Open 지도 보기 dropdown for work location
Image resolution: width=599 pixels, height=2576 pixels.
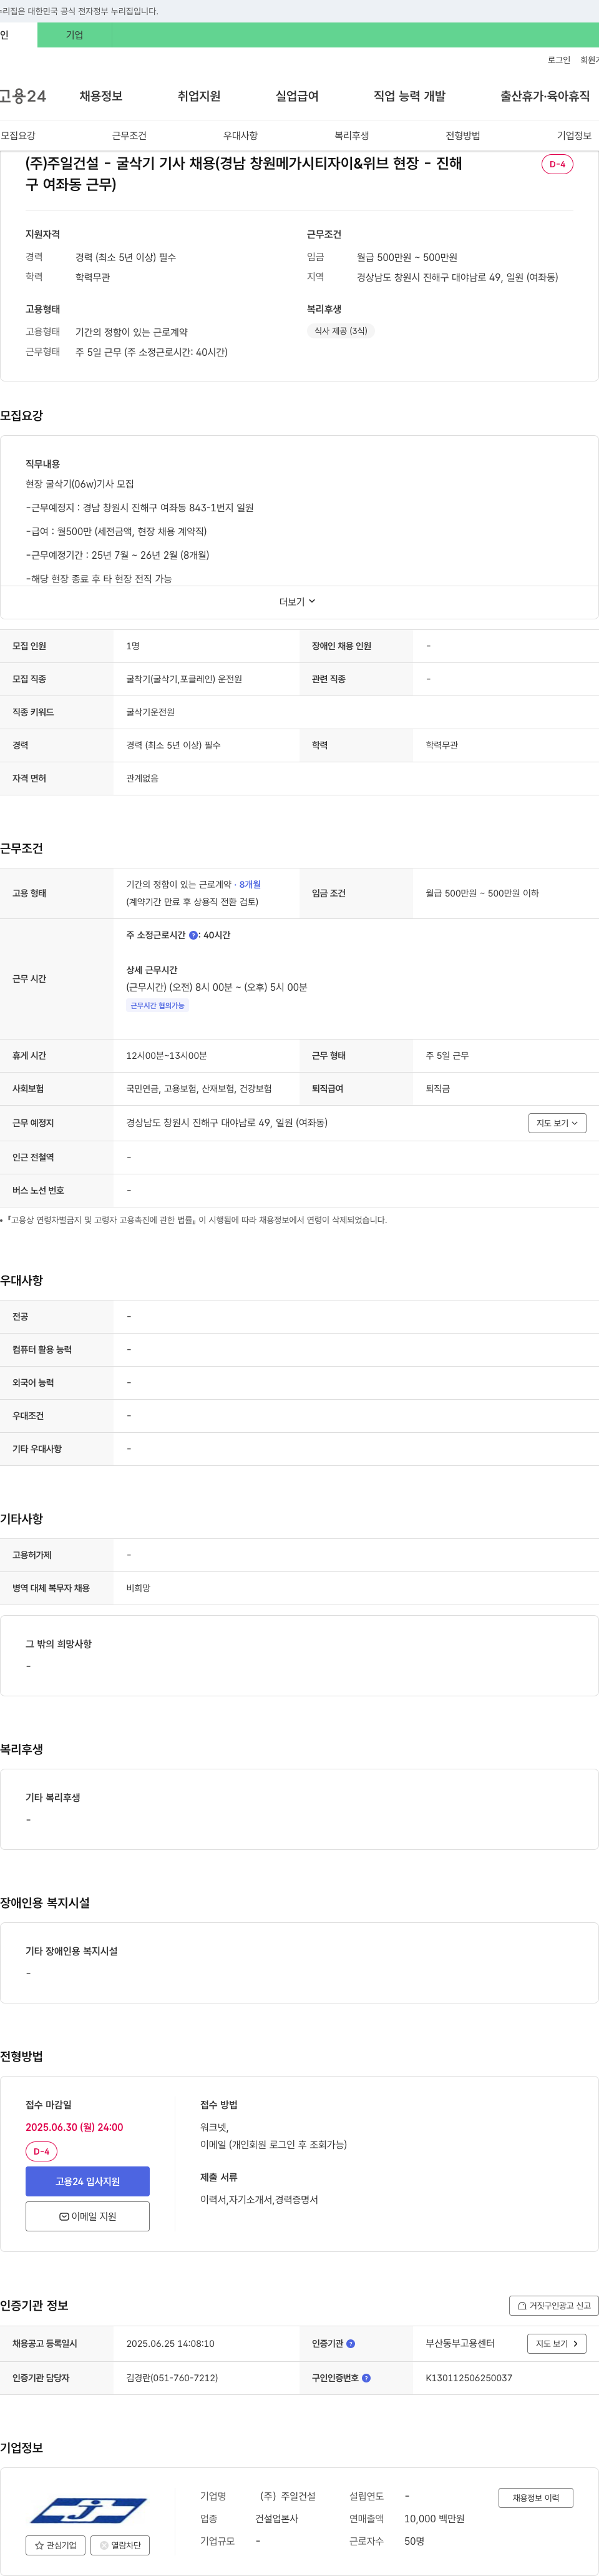(557, 1123)
